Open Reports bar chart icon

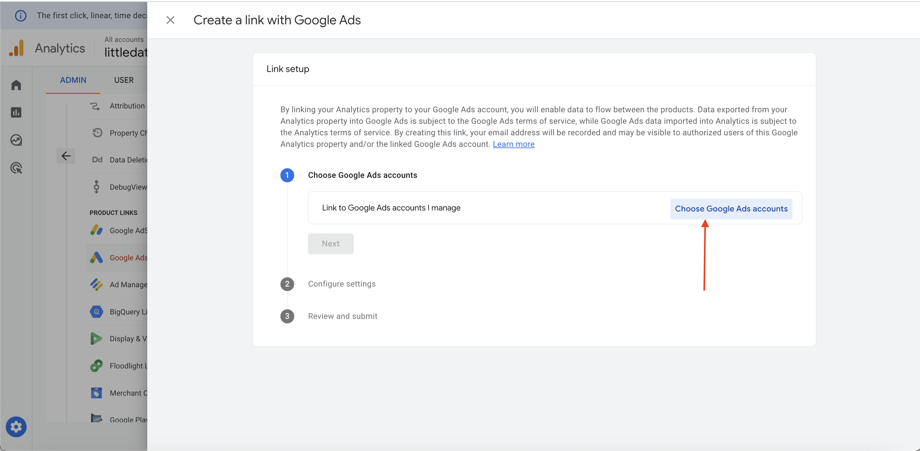[x=16, y=112]
